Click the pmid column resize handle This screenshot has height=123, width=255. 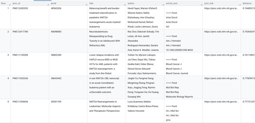point(86,4)
